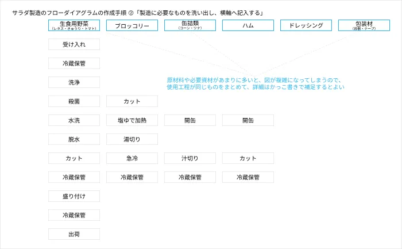Click the 塩ゆで加熱 process box

click(132, 120)
